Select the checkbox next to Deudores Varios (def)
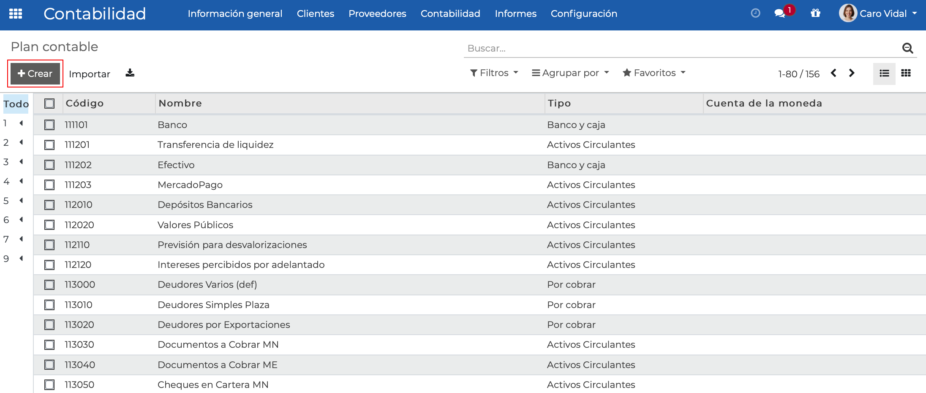This screenshot has height=393, width=926. 49,284
